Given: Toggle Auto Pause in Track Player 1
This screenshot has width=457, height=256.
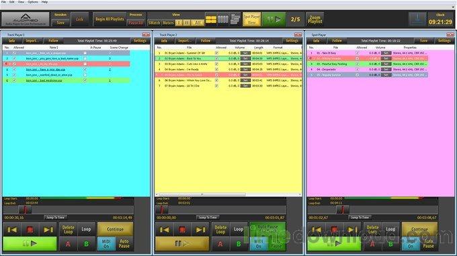Looking at the screenshot, I should [124, 244].
